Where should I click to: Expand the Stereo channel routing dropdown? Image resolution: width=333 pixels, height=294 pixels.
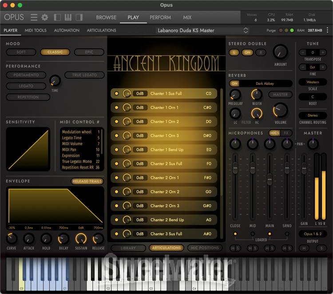[x=313, y=115]
